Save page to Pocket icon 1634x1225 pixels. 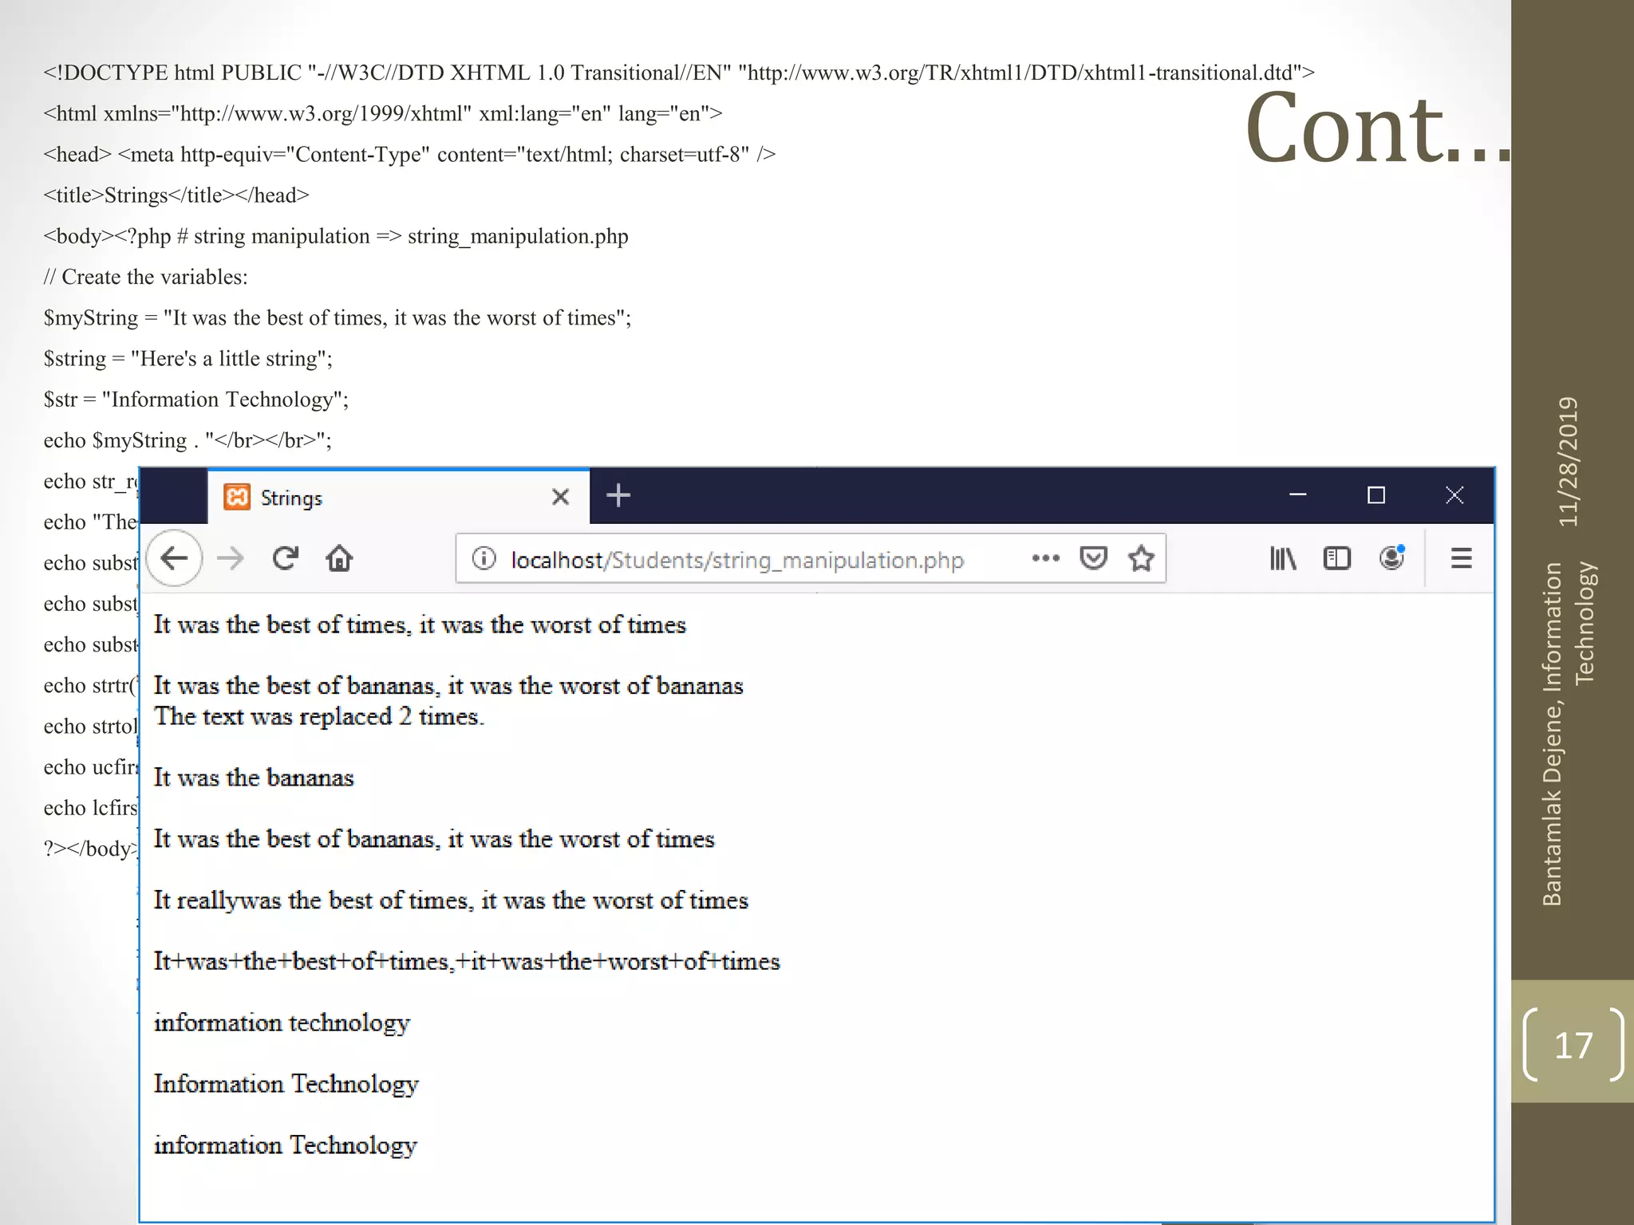[1093, 558]
